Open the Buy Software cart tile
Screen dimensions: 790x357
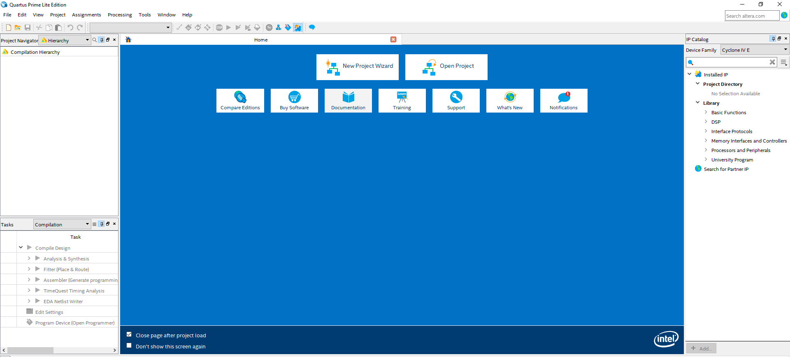pos(294,101)
